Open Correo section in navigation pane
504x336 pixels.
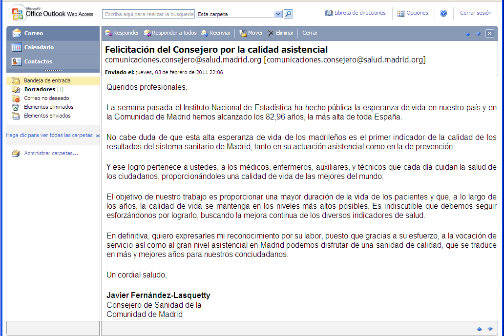[53, 33]
